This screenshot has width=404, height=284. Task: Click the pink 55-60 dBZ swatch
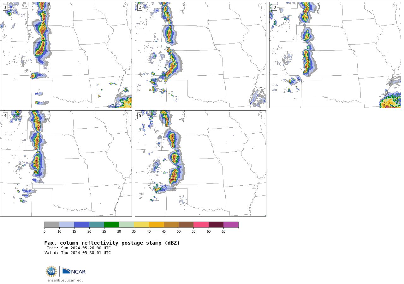coord(201,224)
